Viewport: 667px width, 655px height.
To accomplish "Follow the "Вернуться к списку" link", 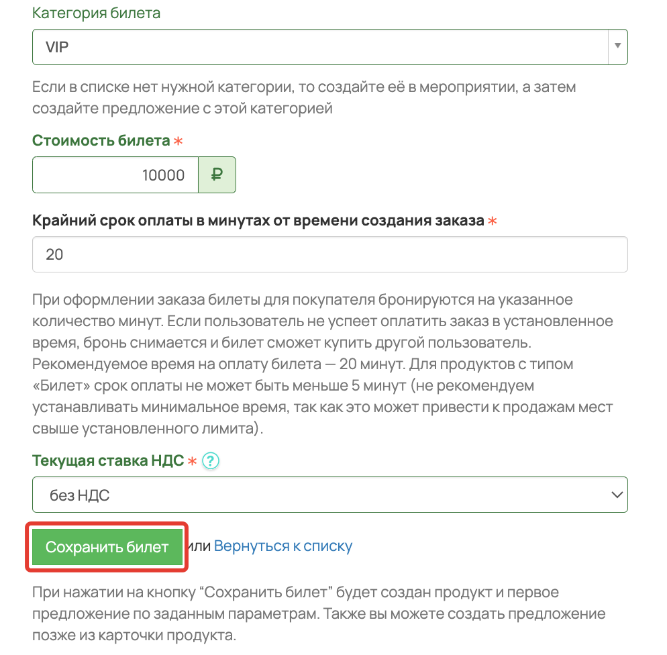I will 283,546.
